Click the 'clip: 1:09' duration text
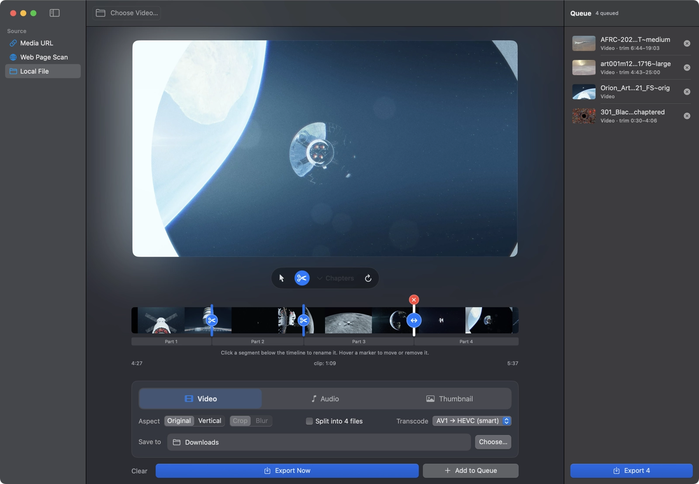Screen dimensions: 699x484 325,363
